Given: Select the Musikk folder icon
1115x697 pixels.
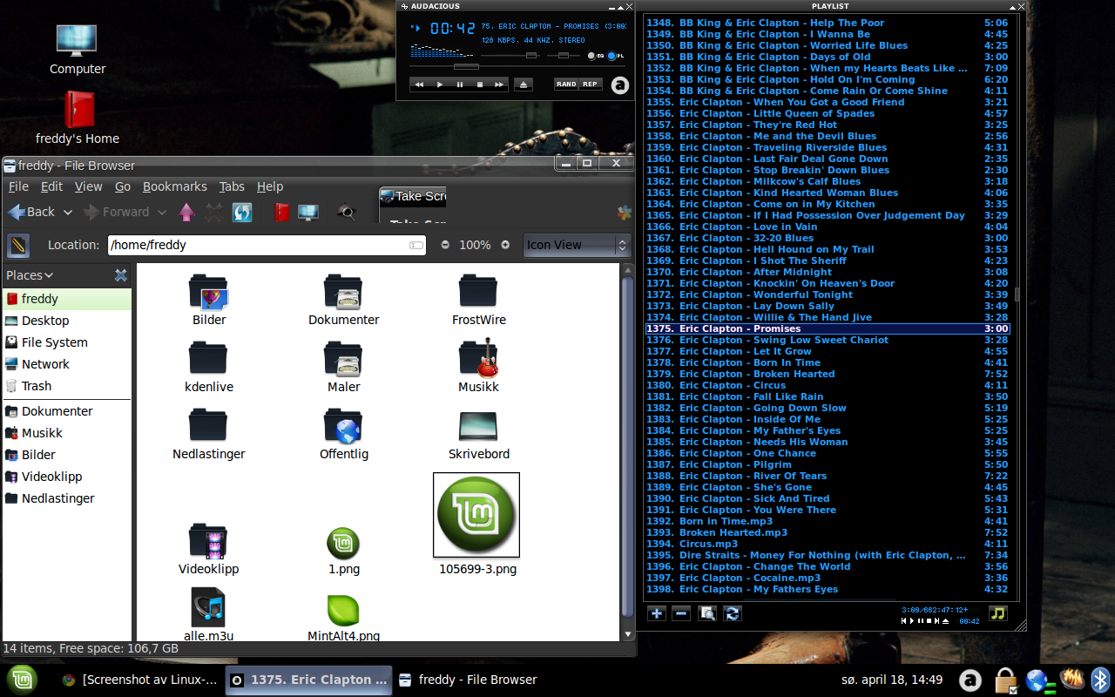Looking at the screenshot, I should coord(478,359).
